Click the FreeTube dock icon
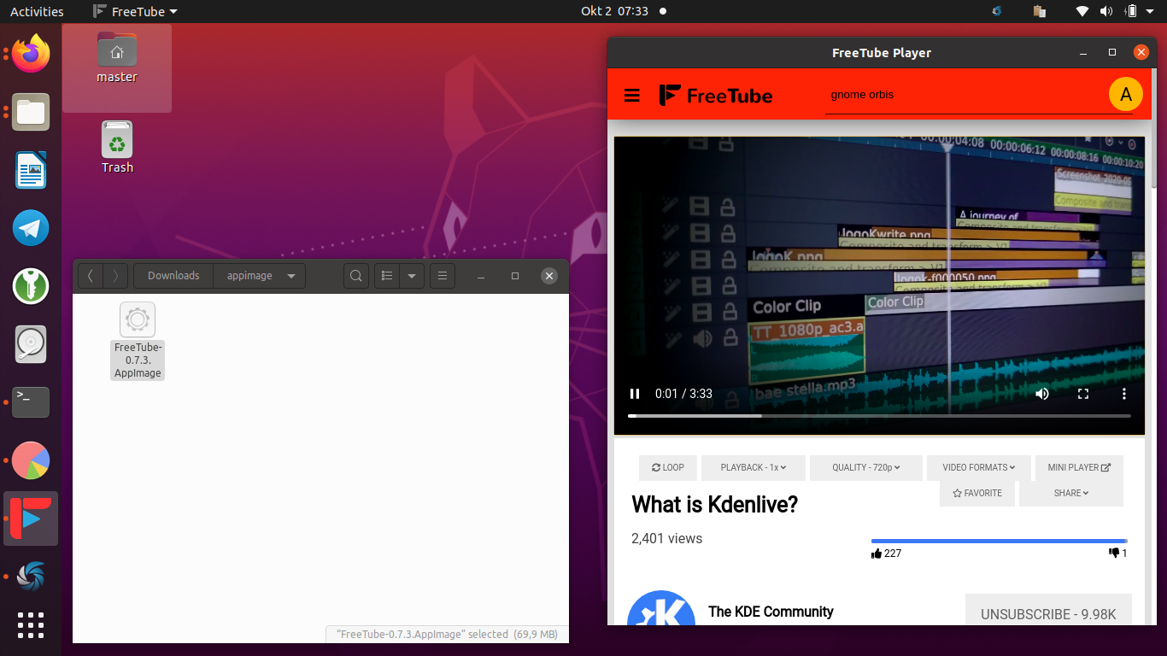The image size is (1167, 656). [x=31, y=518]
